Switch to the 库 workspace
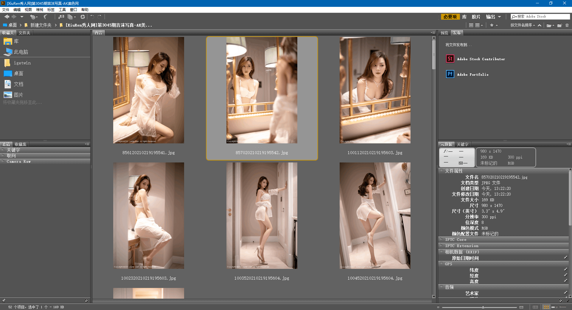572x310 pixels. (464, 17)
